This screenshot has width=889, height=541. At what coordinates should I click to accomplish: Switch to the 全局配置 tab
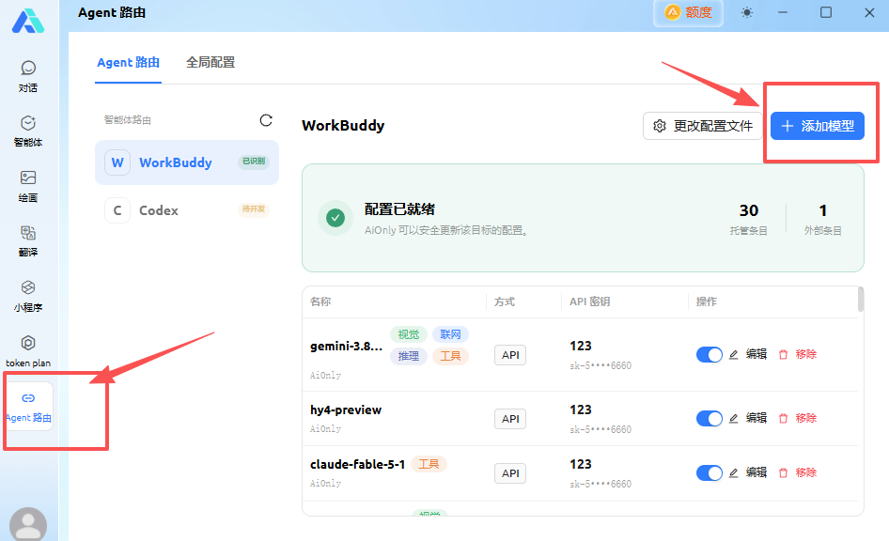click(x=211, y=62)
